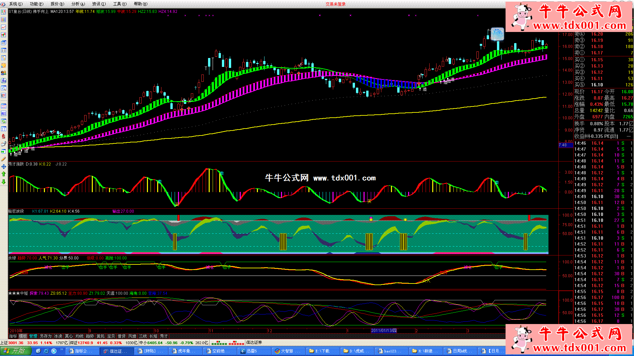Click the red dollar sign icon

4,136
